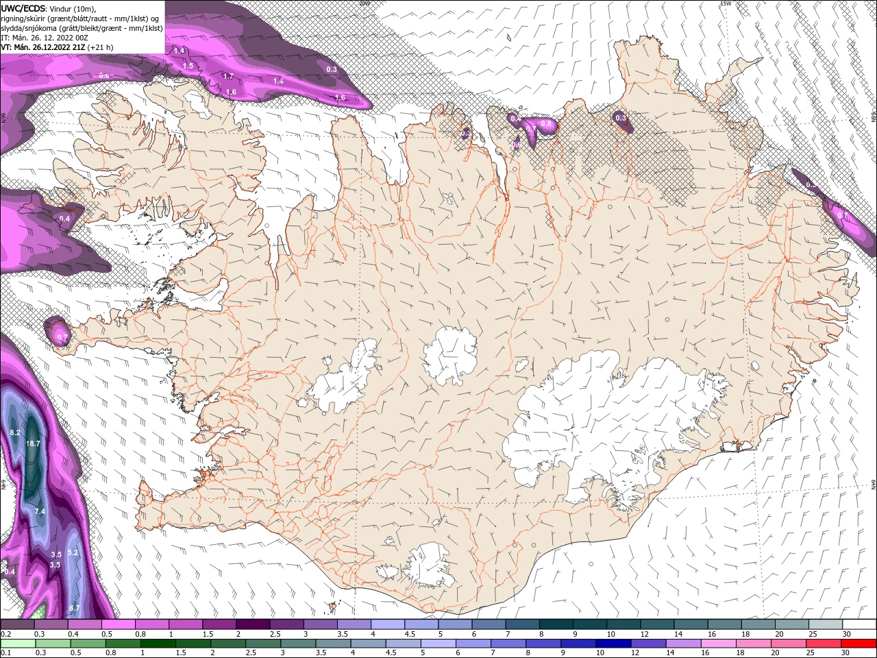The height and width of the screenshot is (658, 877).
Task: Click the 1.7 snowfall value label
Action: coord(229,76)
